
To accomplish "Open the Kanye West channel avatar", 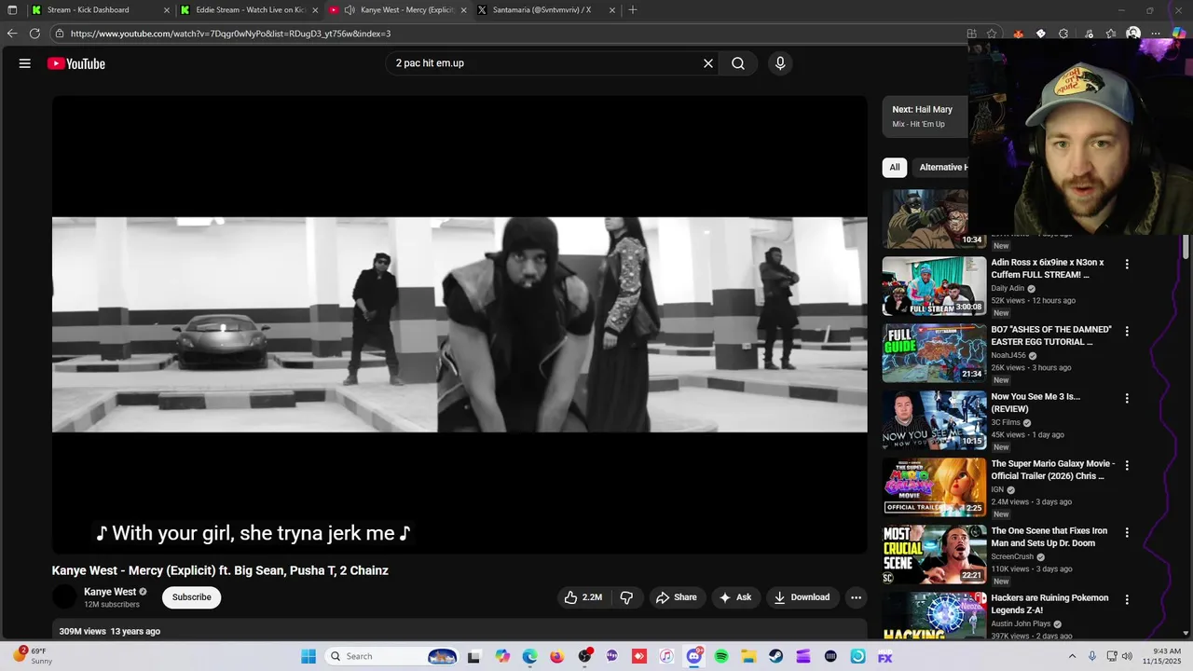I will pyautogui.click(x=64, y=597).
